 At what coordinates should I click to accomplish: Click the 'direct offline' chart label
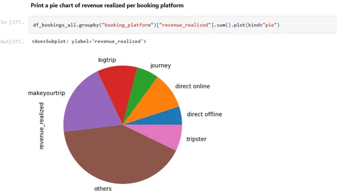tap(204, 114)
